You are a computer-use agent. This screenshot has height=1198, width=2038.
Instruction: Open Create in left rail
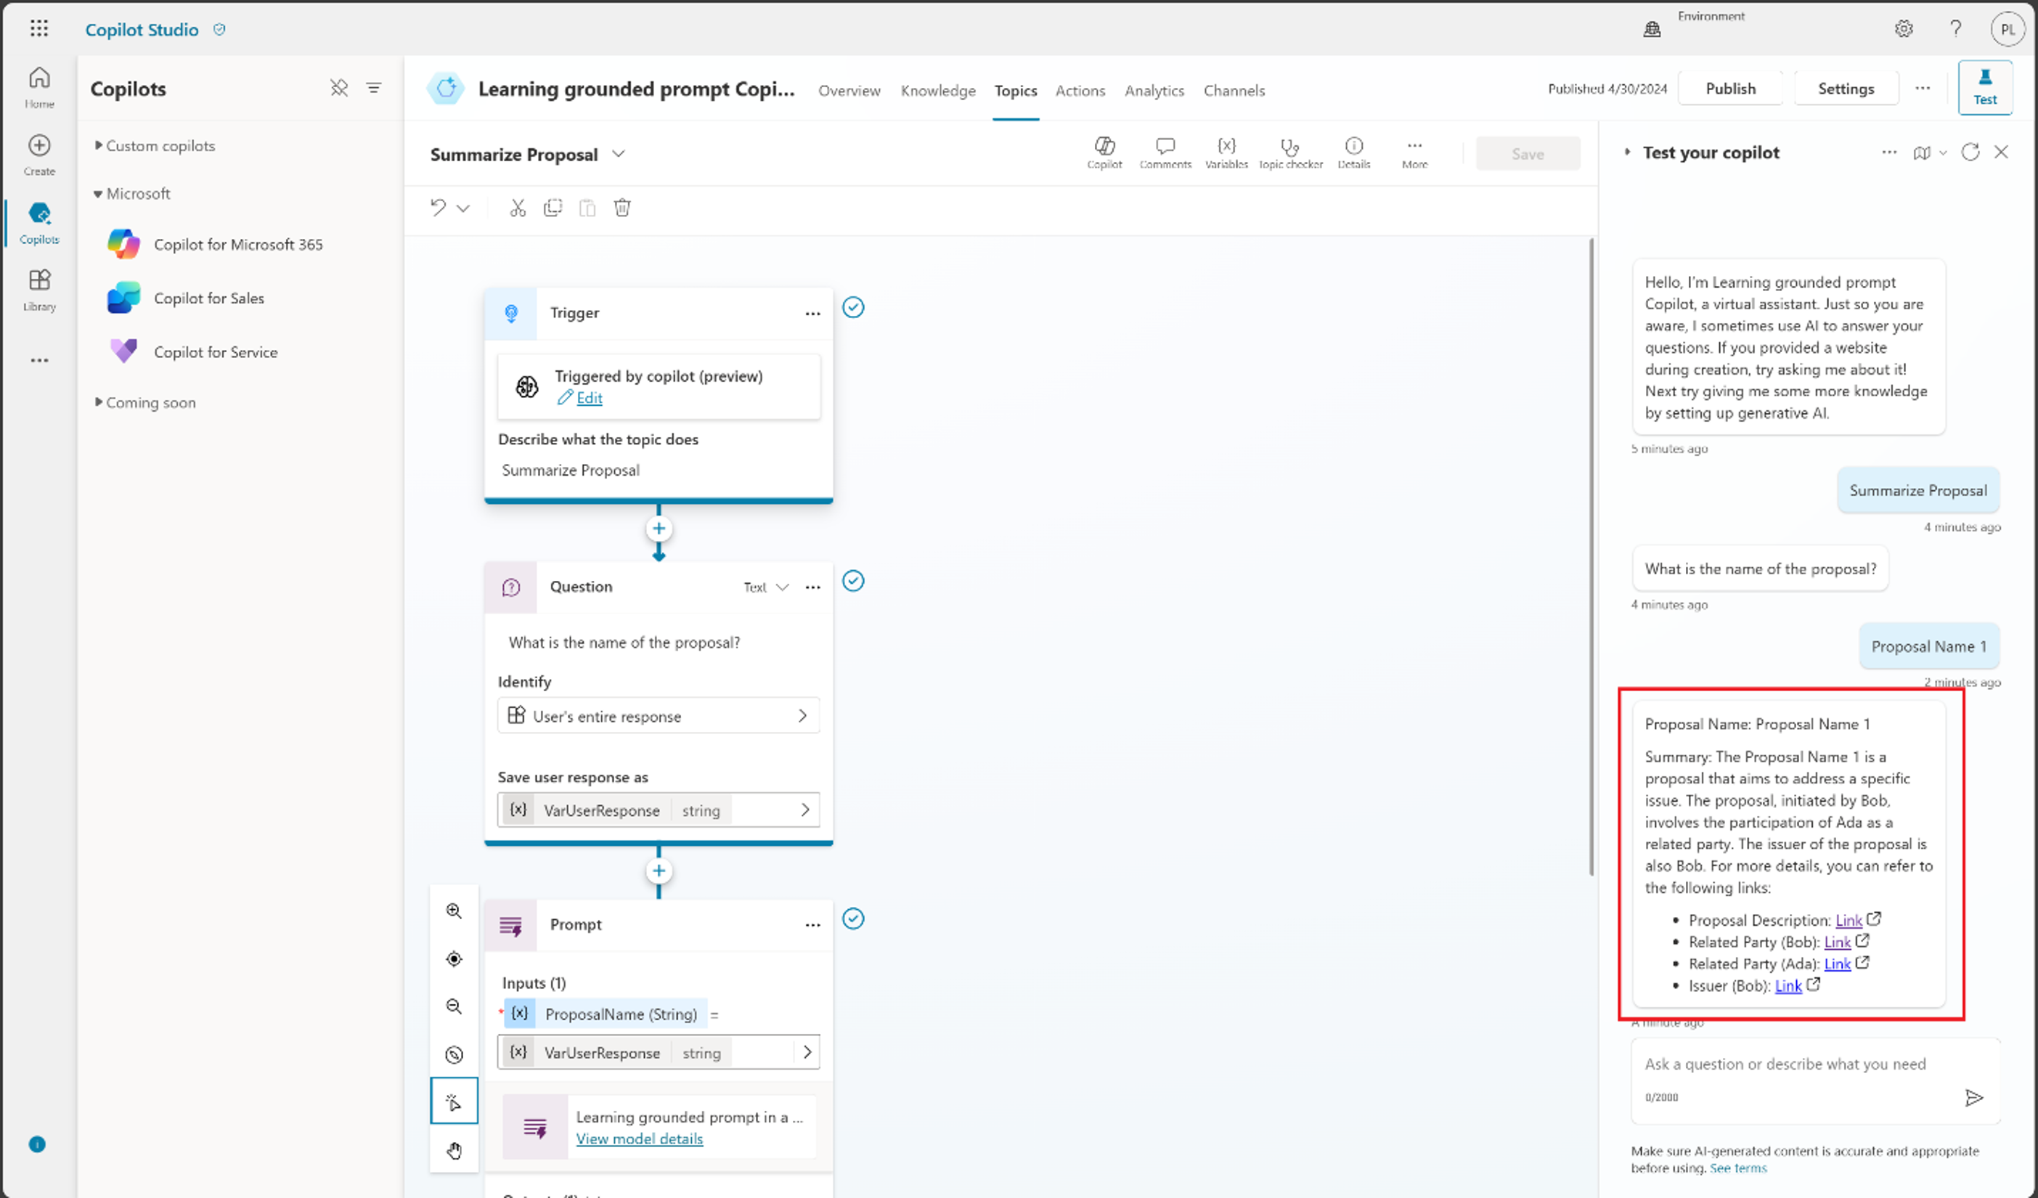38,155
